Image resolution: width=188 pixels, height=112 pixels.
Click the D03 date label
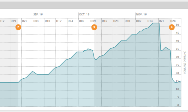tap(36, 21)
